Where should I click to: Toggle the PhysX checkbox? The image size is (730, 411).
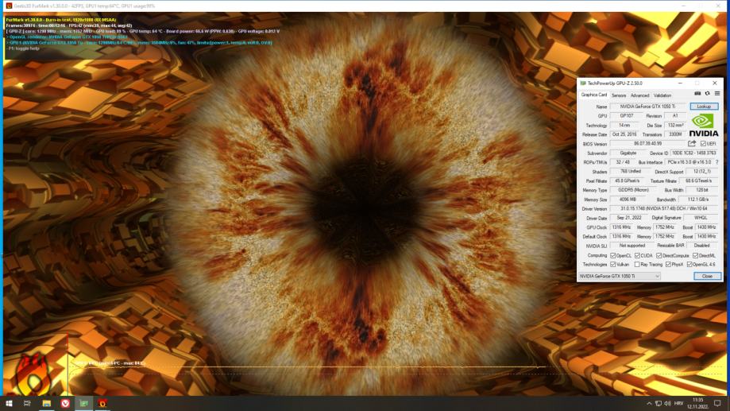(x=669, y=265)
